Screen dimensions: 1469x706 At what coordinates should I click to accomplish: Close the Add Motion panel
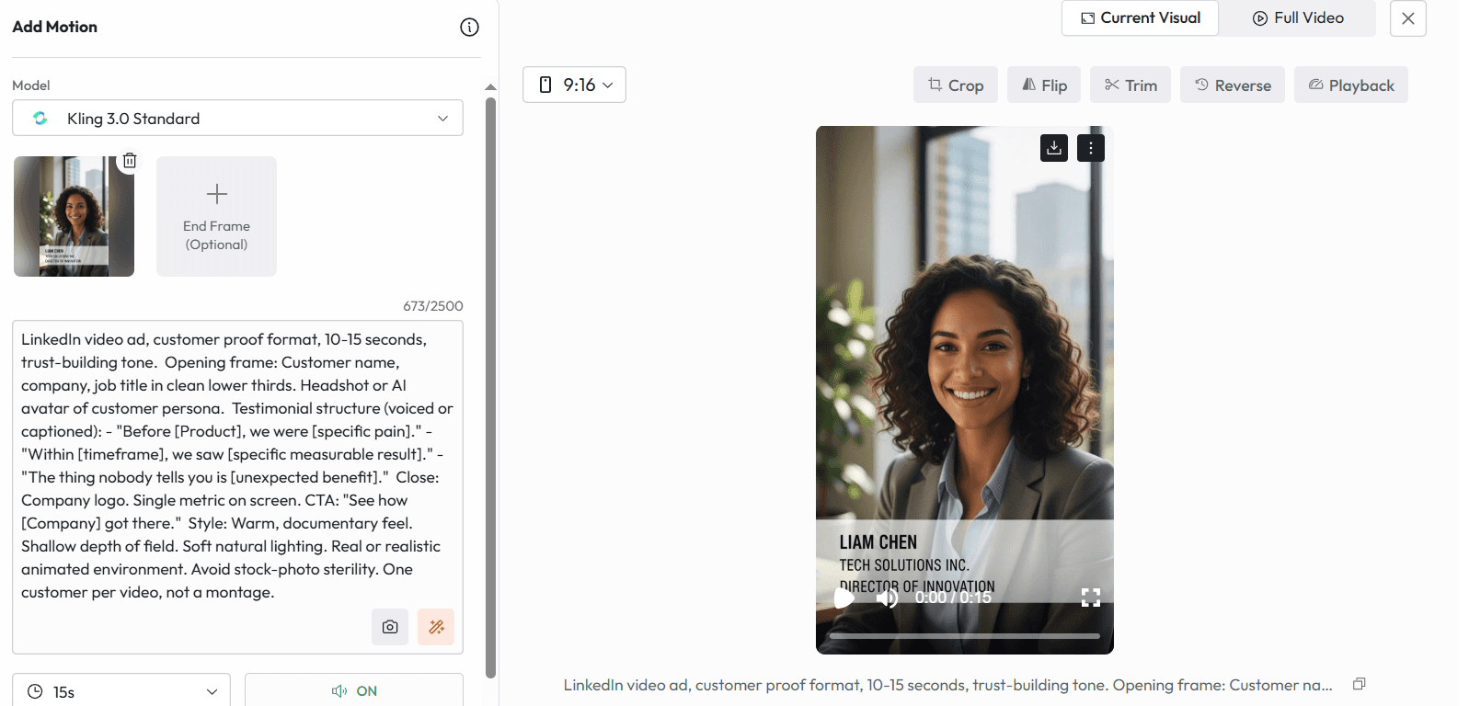[x=1407, y=18]
